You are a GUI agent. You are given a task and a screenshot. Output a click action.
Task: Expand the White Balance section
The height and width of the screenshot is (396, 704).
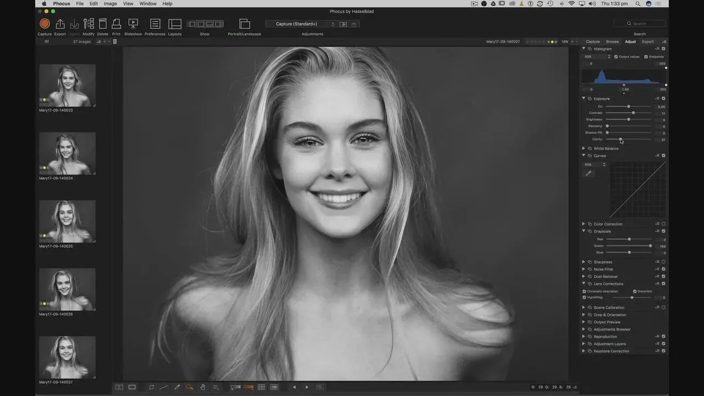(x=584, y=148)
